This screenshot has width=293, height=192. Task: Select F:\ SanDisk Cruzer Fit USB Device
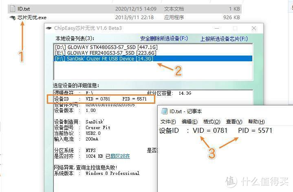153,59
